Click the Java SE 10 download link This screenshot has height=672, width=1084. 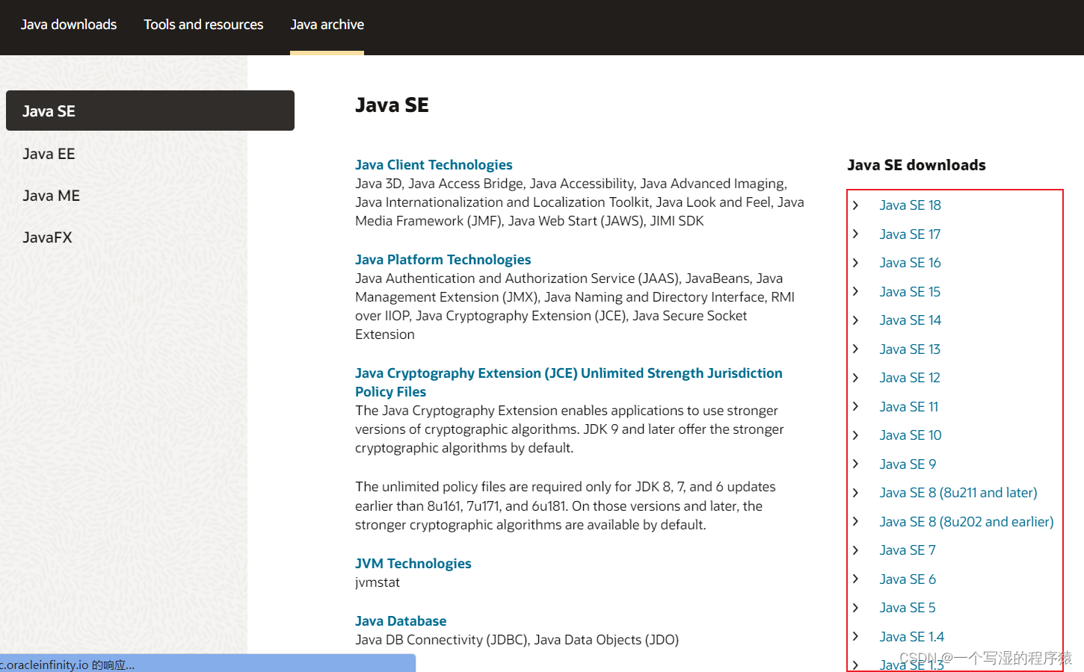tap(910, 435)
